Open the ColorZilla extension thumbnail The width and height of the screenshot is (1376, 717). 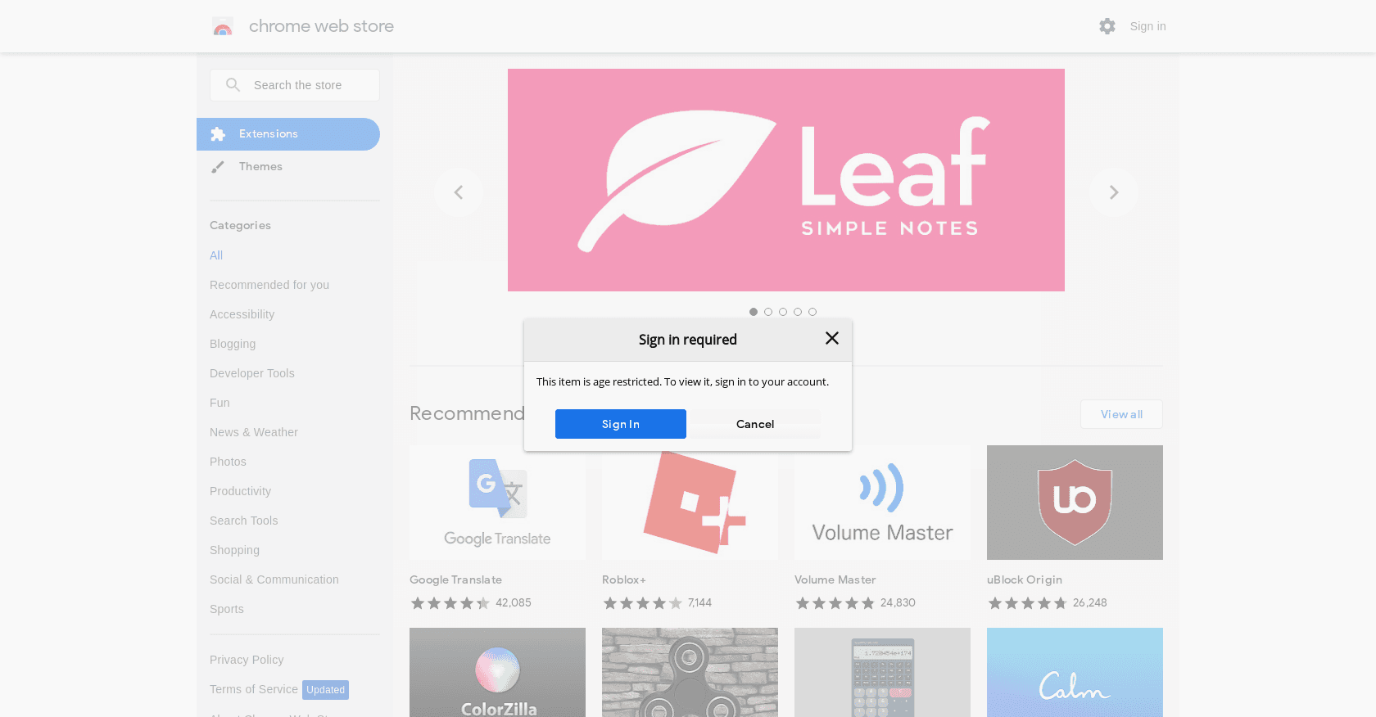tap(497, 672)
